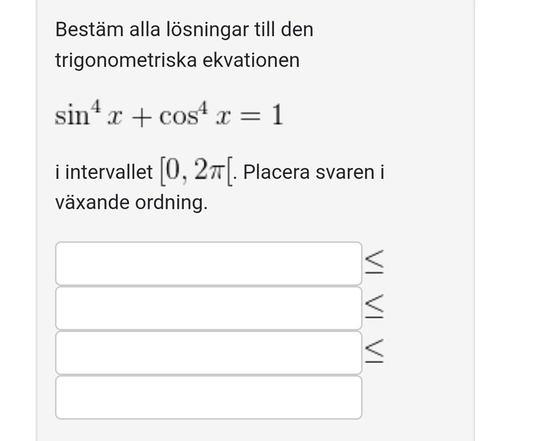535x441 pixels.
Task: Click the first answer input field
Action: pos(208,264)
